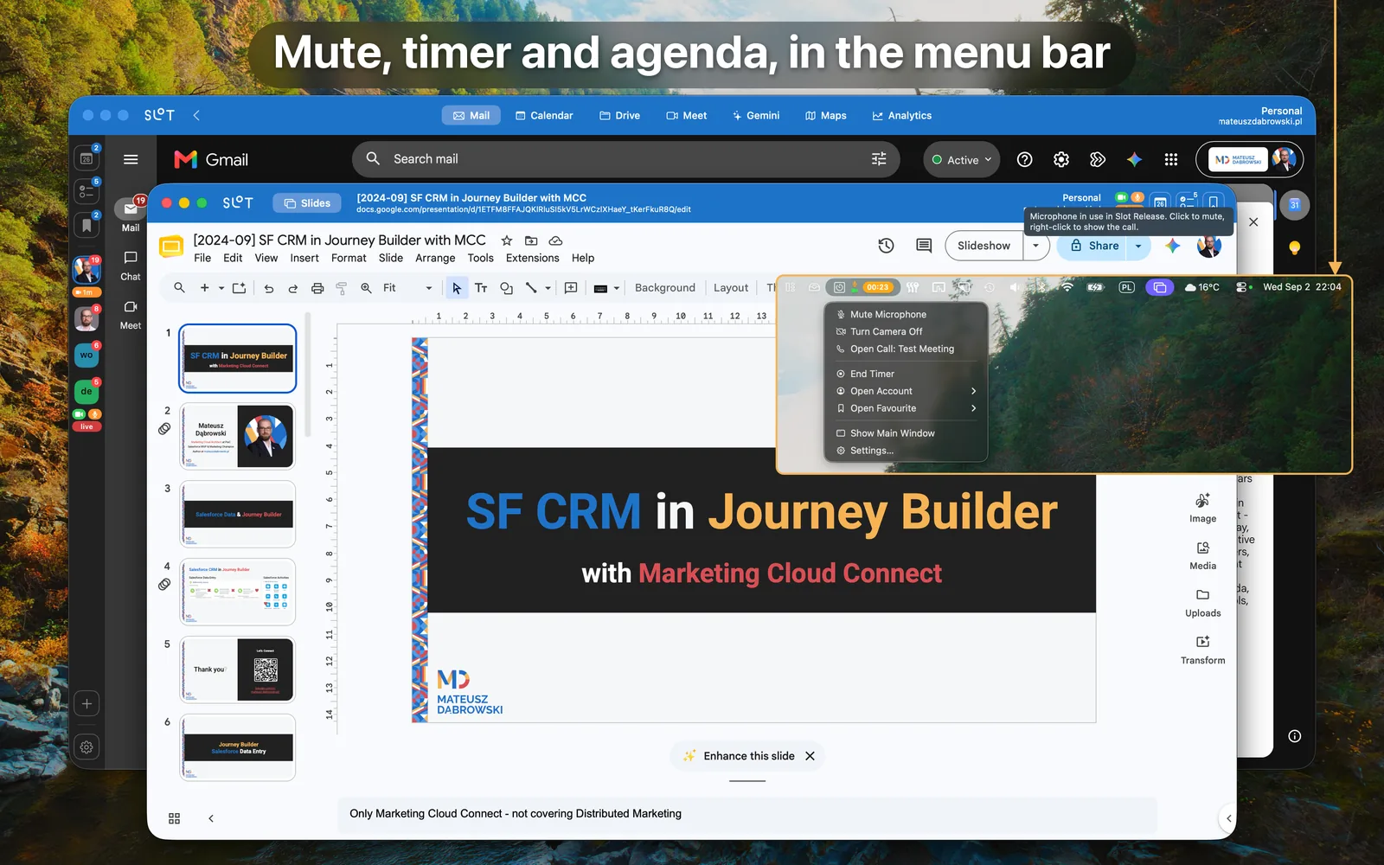Viewport: 1384px width, 865px height.
Task: Open the Wi-Fi menu bar icon
Action: tap(1067, 287)
